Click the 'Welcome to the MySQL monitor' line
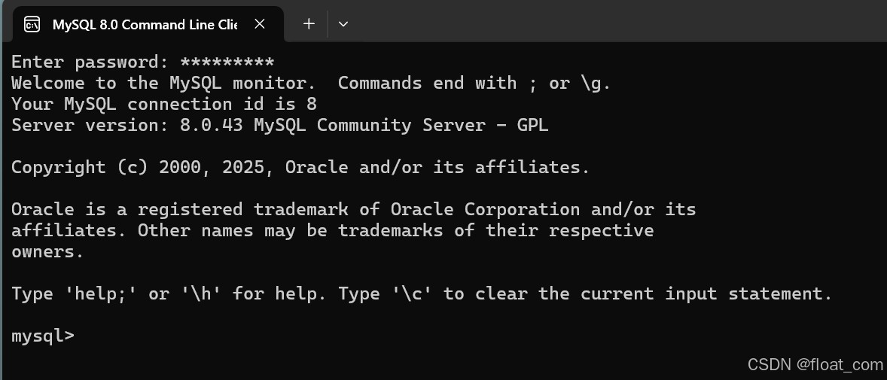Screen dimensions: 887x380 pyautogui.click(x=159, y=84)
